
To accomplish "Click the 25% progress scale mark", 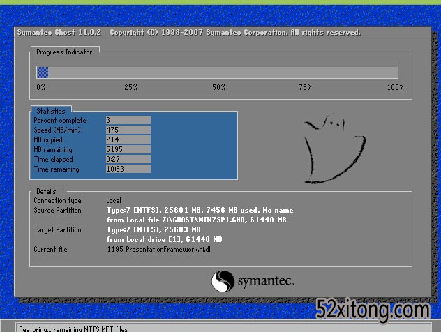I will click(131, 87).
